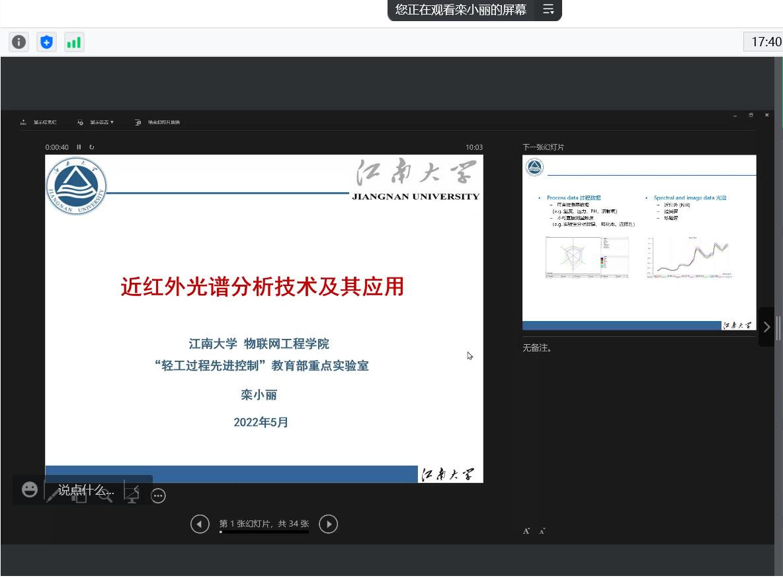783x578 pixels.
Task: Go to the previous slide arrow
Action: (x=200, y=524)
